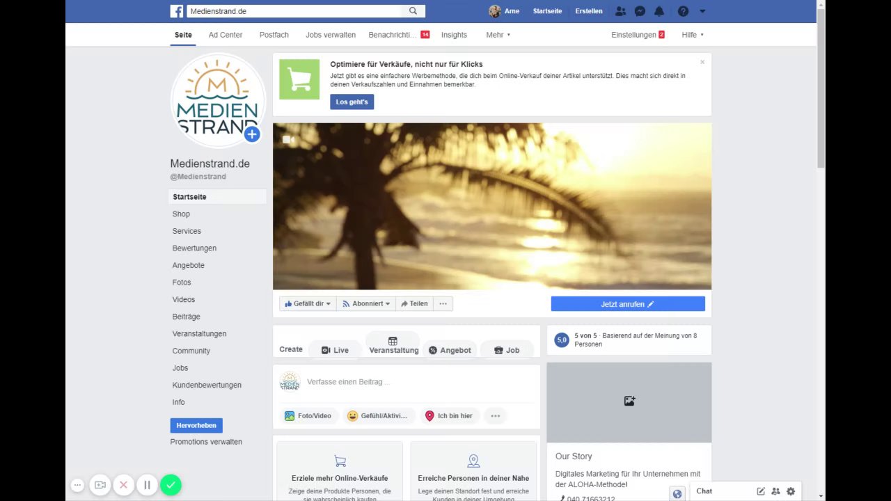The image size is (891, 501).
Task: Add Foto/Video to the post
Action: click(308, 416)
